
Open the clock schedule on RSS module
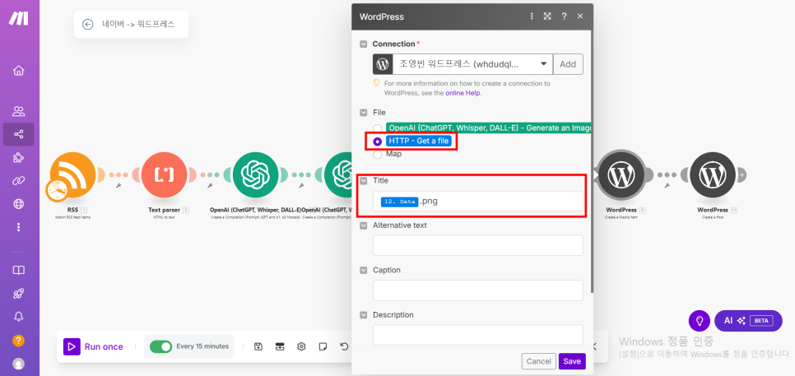click(x=56, y=191)
